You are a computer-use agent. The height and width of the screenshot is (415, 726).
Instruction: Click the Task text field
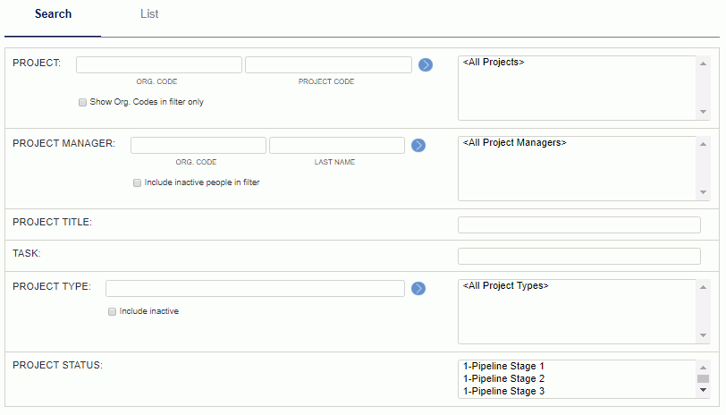[x=578, y=256]
